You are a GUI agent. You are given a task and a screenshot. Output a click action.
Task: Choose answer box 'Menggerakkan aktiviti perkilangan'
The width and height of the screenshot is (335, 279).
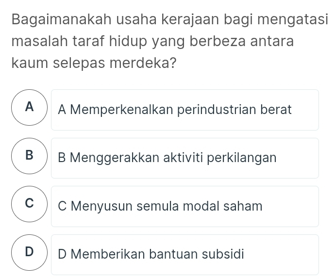tap(184, 158)
